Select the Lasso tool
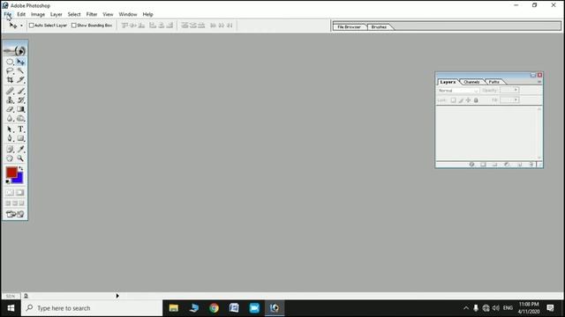 [10, 70]
